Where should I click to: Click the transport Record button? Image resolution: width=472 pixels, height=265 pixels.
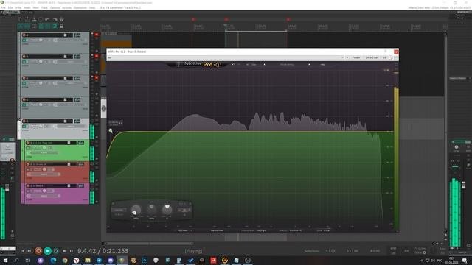(x=38, y=251)
